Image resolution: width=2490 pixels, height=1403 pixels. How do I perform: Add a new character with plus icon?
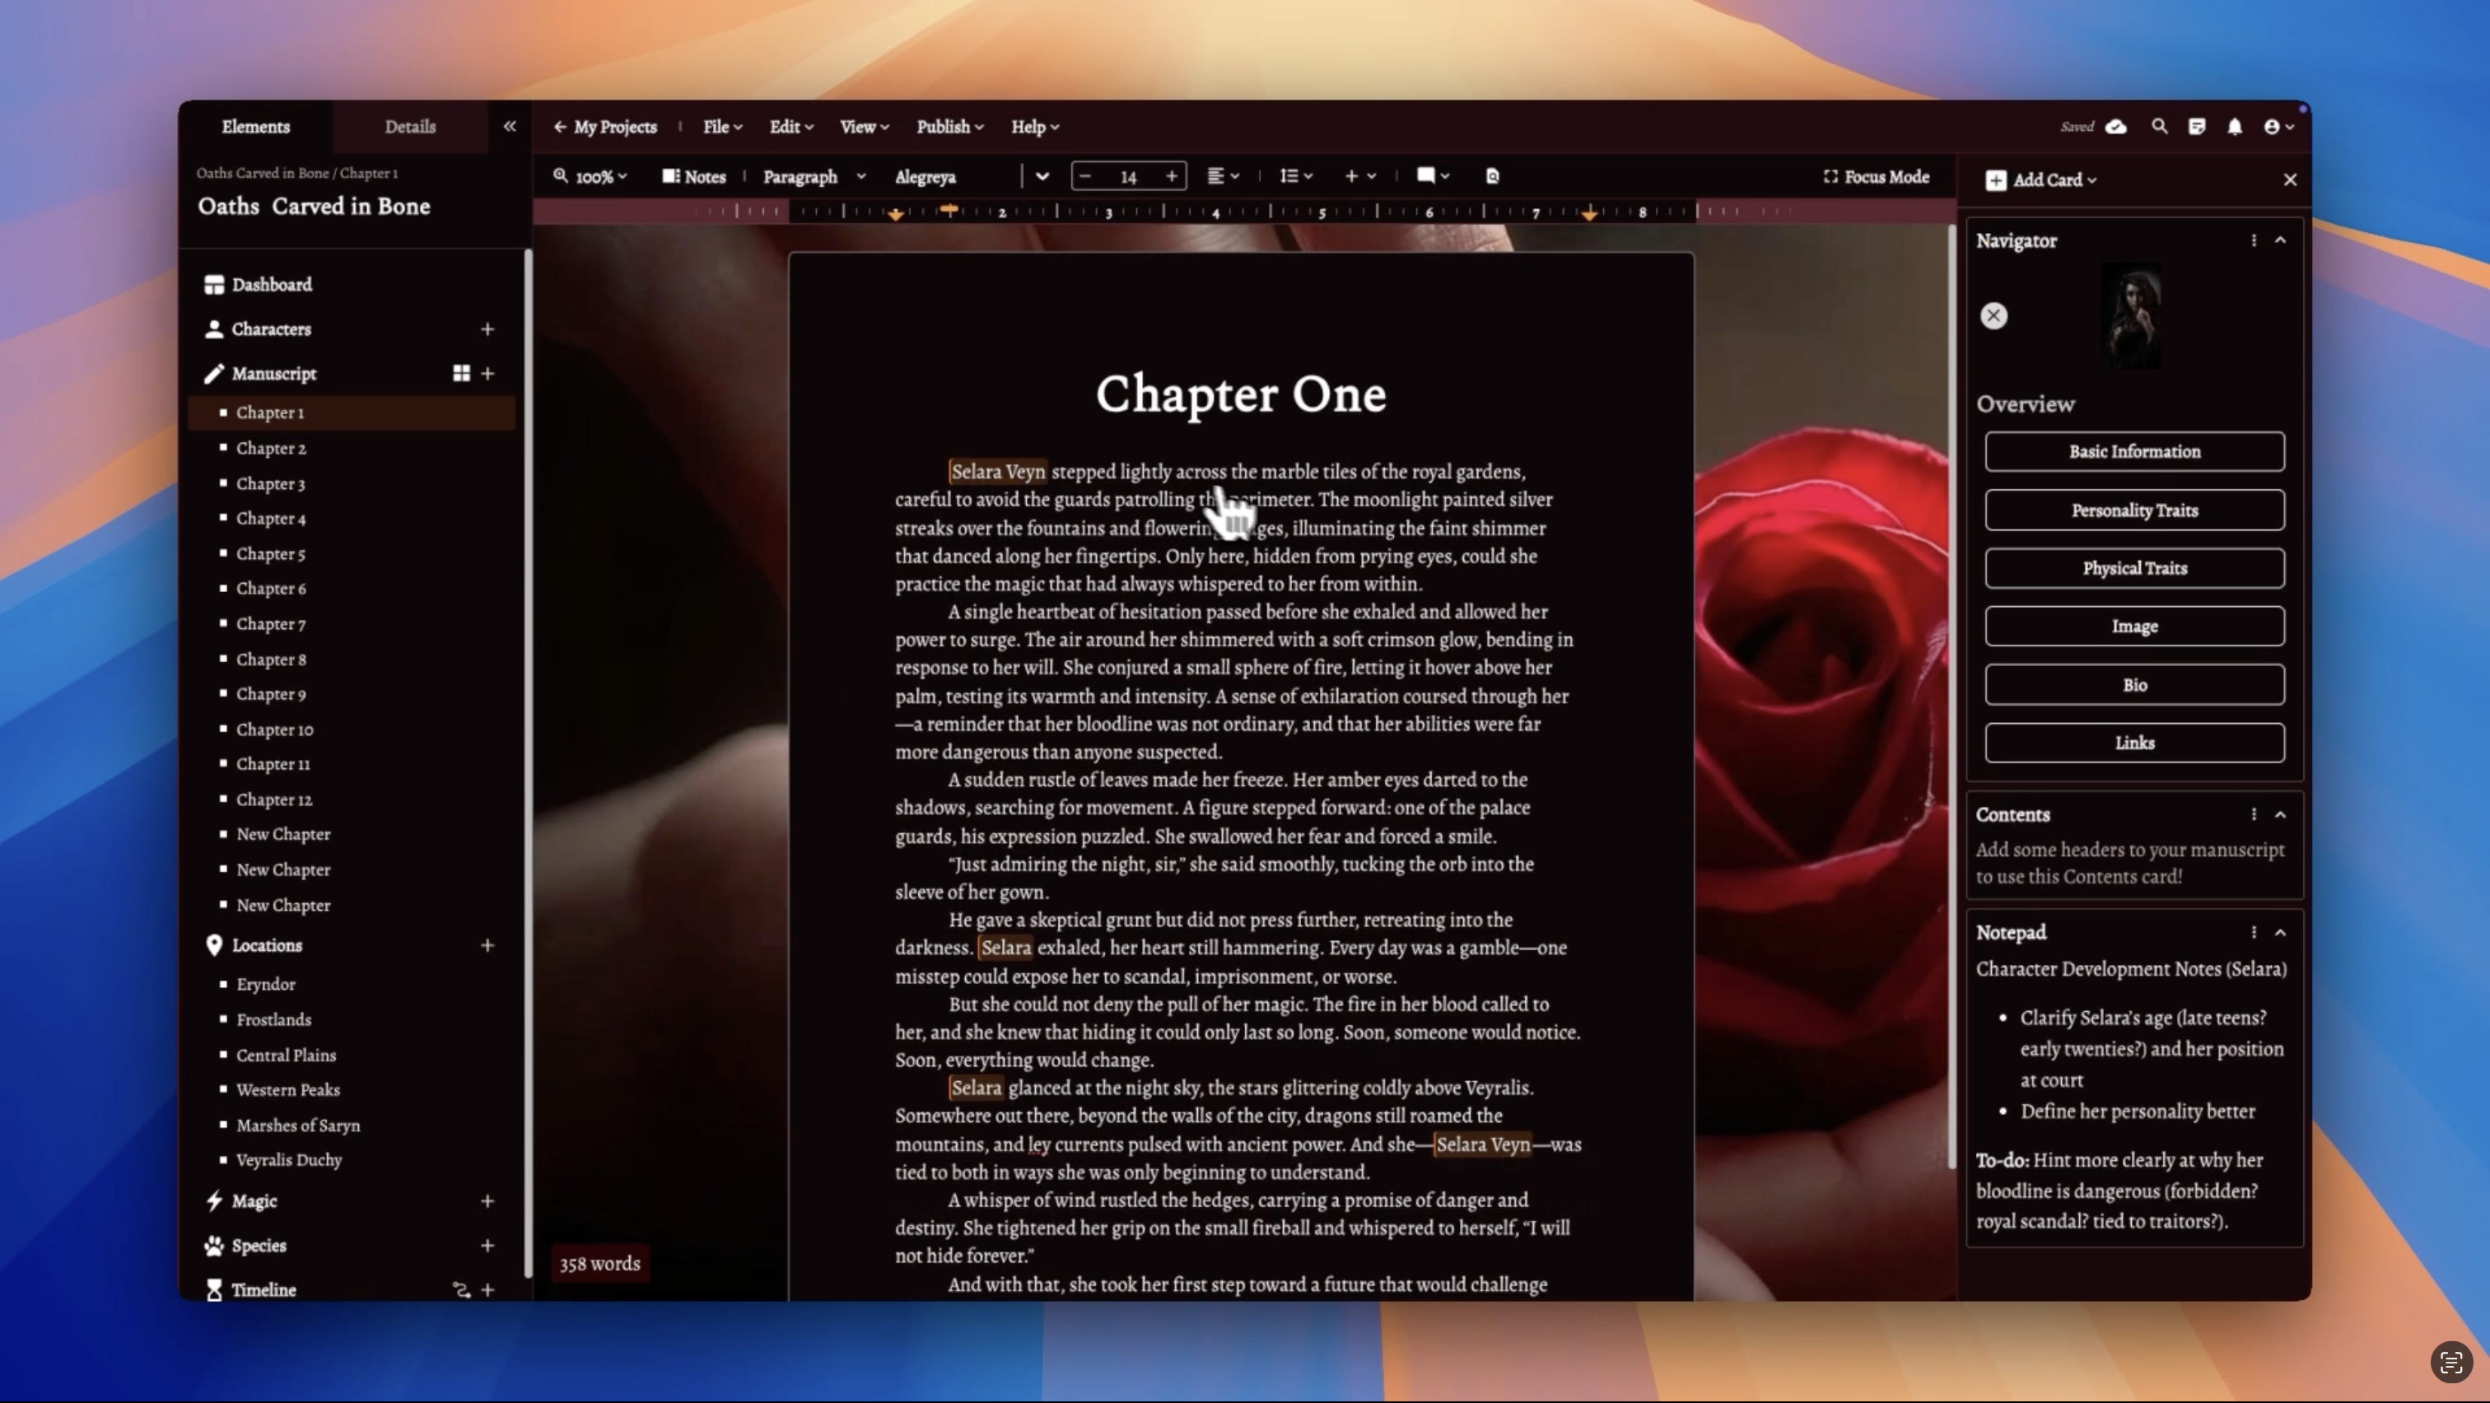[487, 329]
